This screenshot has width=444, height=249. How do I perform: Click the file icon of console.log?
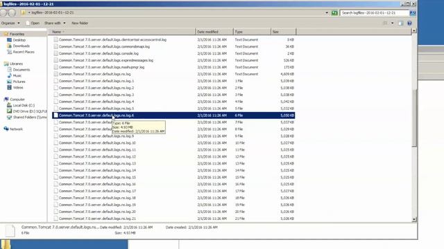(x=55, y=53)
